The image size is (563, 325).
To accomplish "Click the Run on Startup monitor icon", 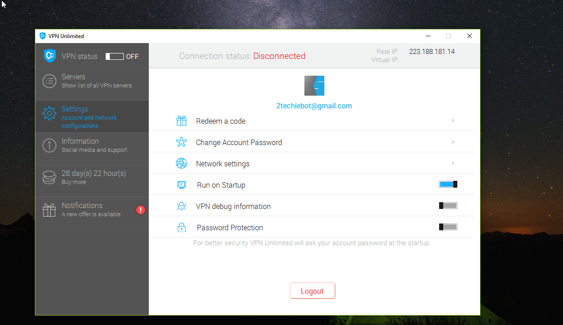I will point(181,185).
